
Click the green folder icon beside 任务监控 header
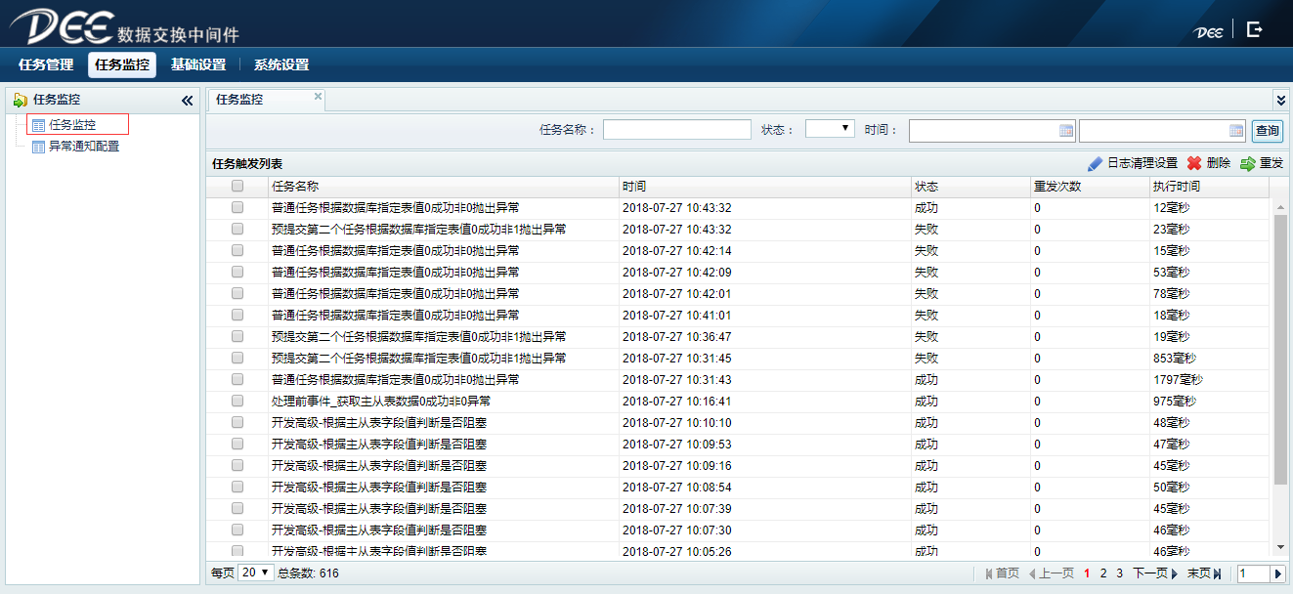tap(21, 100)
